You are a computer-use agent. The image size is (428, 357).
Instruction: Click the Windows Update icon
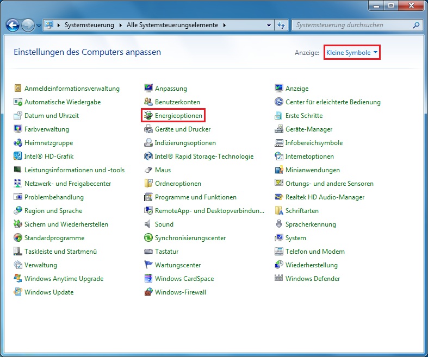tap(18, 292)
